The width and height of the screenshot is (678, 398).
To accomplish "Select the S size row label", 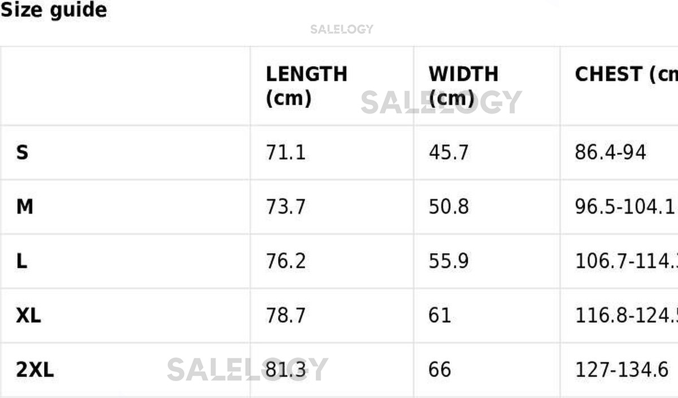I will [22, 153].
